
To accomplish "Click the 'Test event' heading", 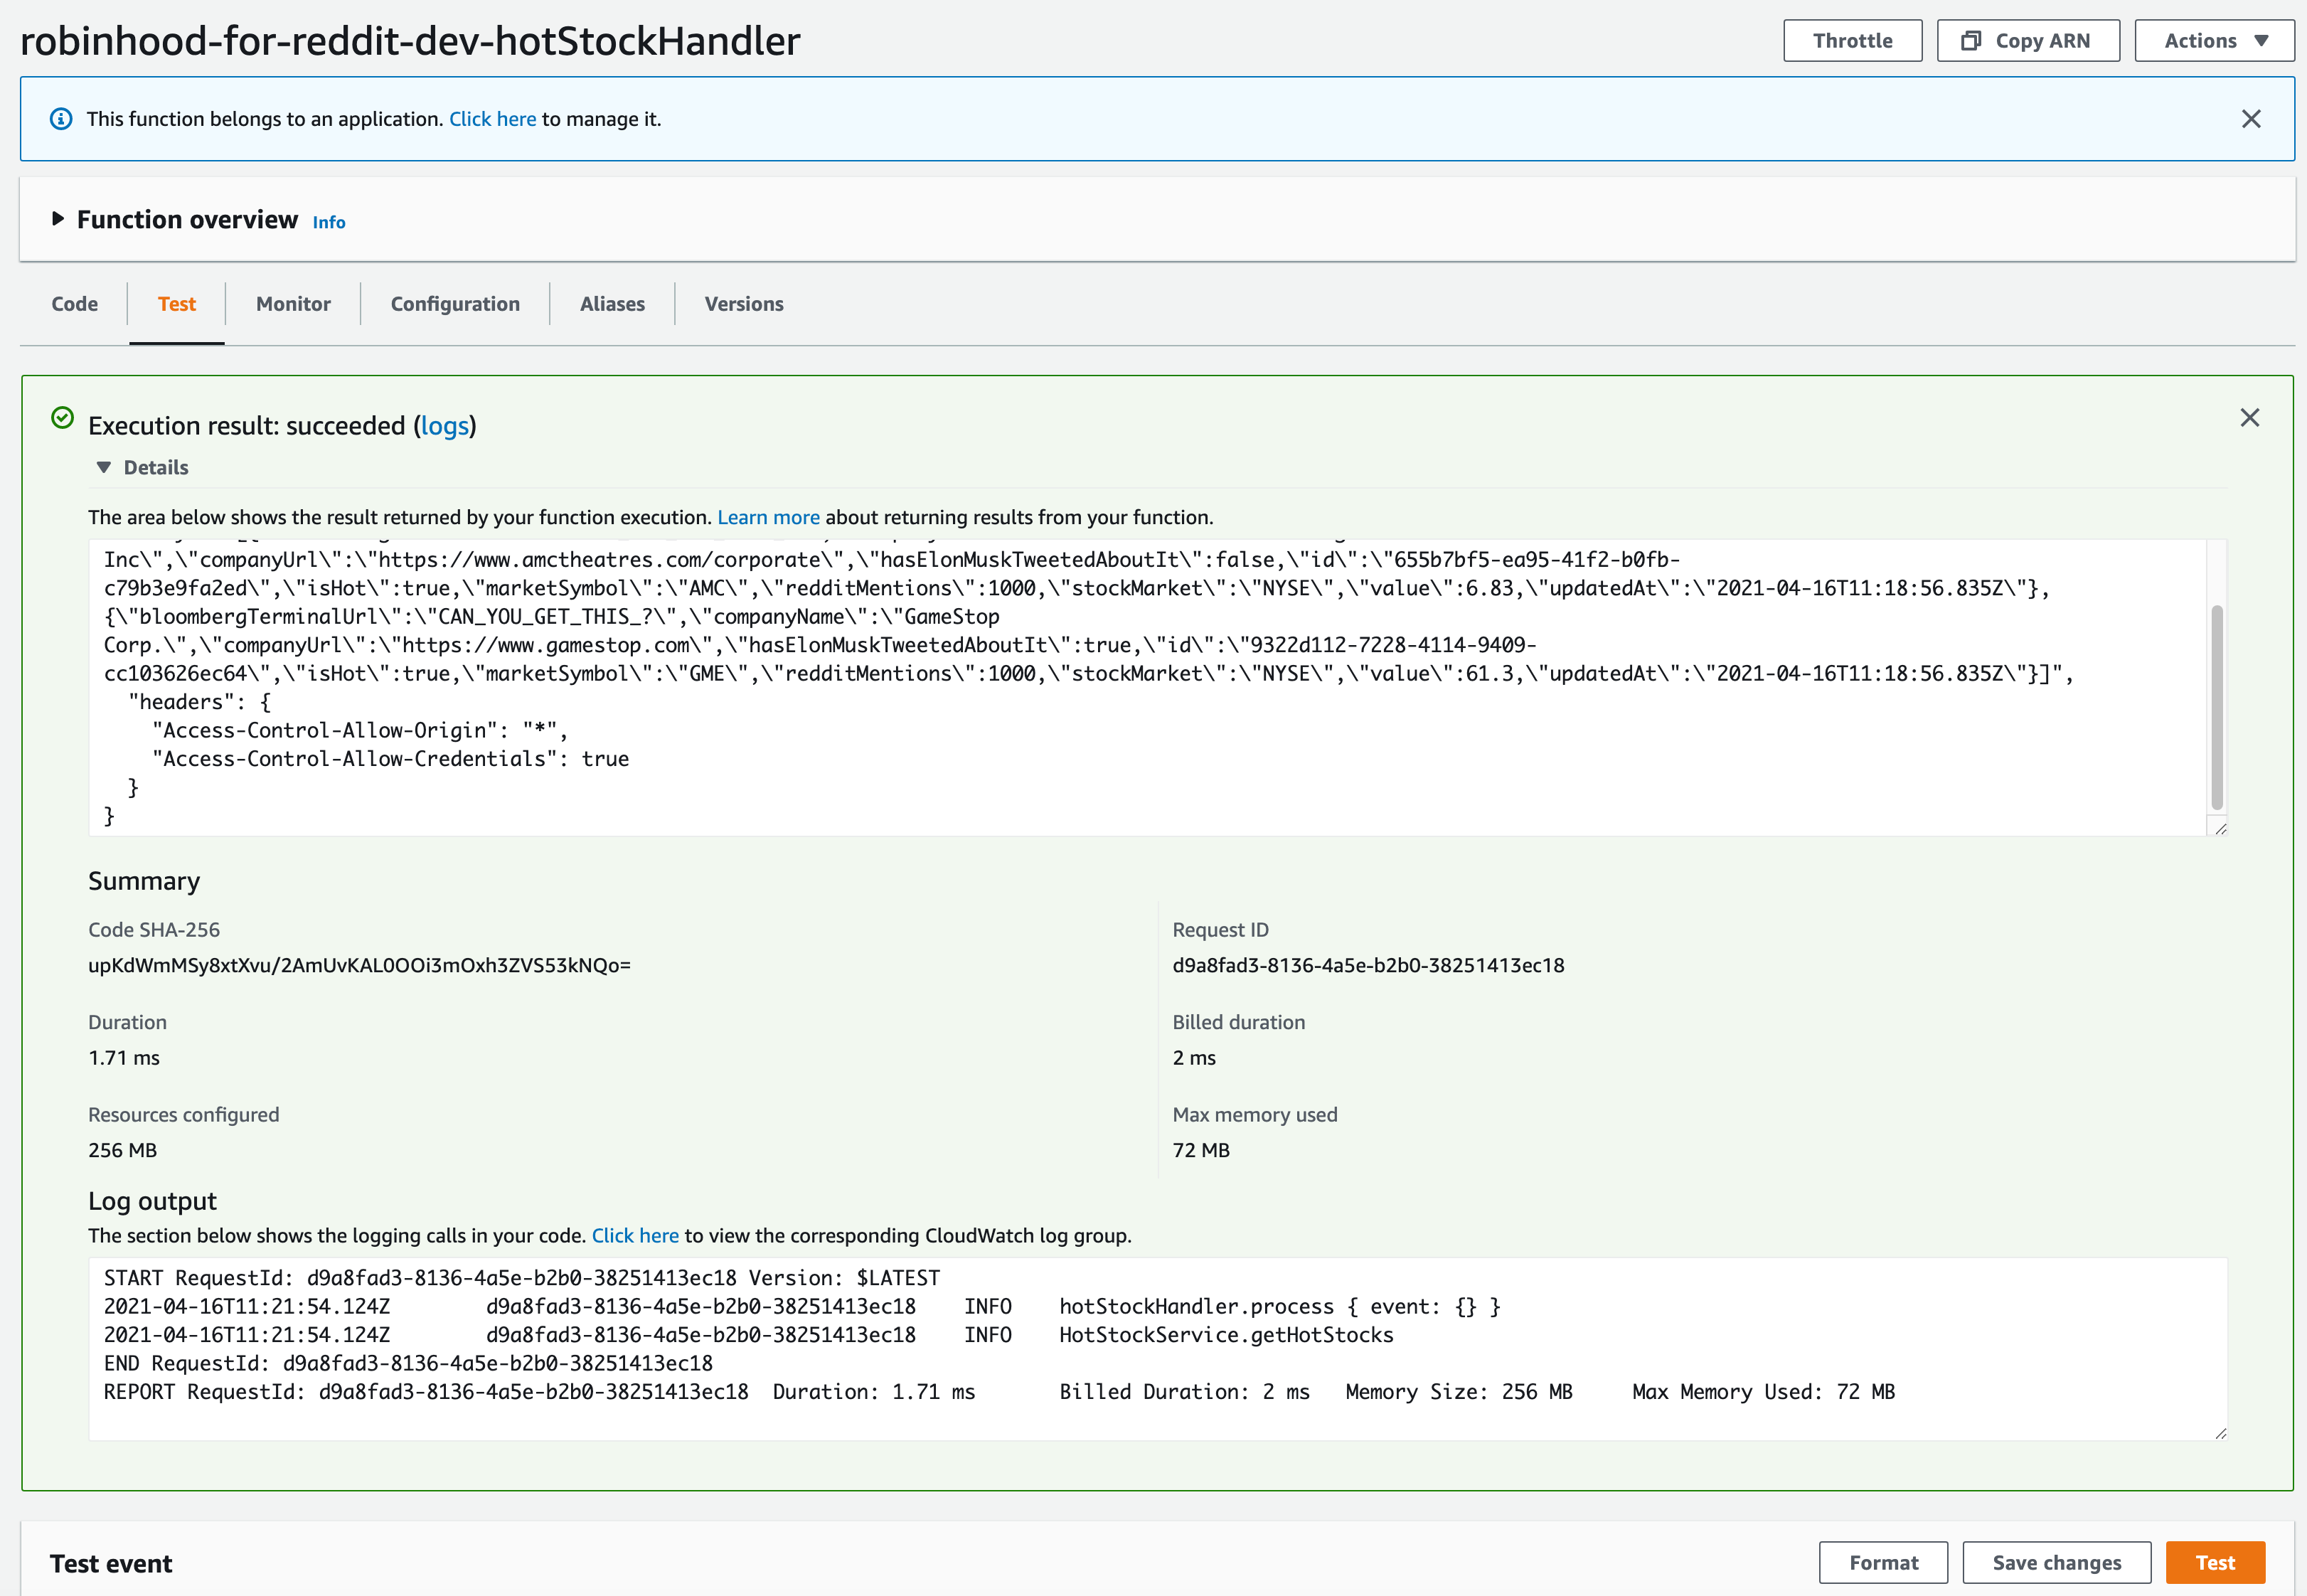I will (x=111, y=1563).
